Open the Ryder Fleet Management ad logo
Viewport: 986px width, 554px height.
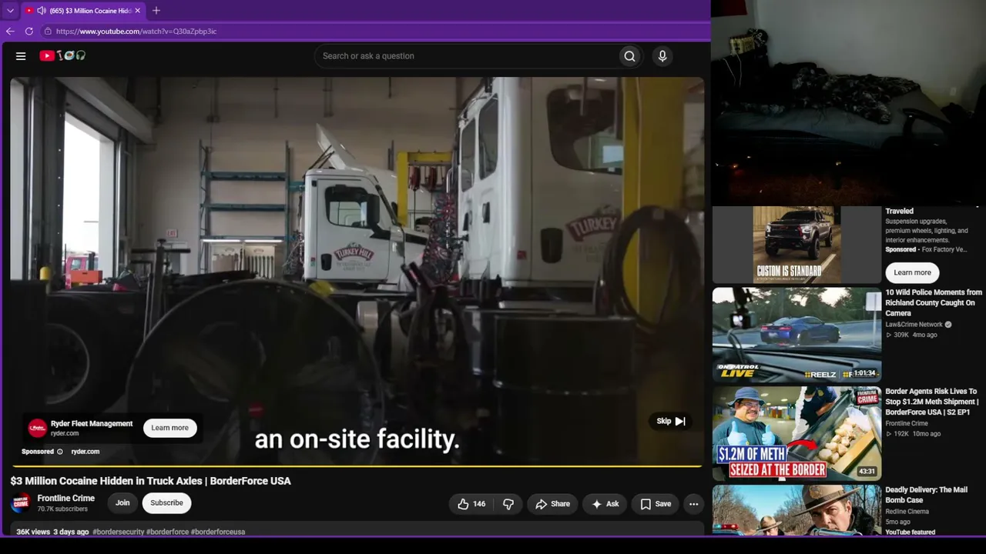coord(37,428)
